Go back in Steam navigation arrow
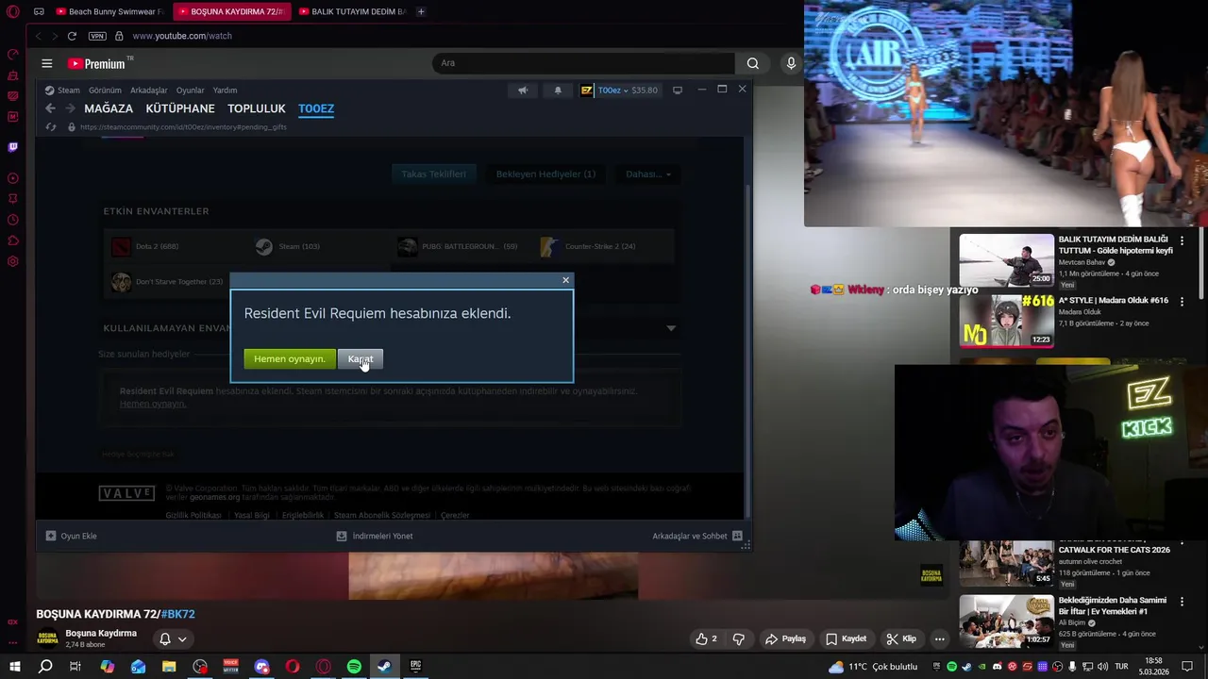Screen dimensions: 1208x679 (x=51, y=108)
